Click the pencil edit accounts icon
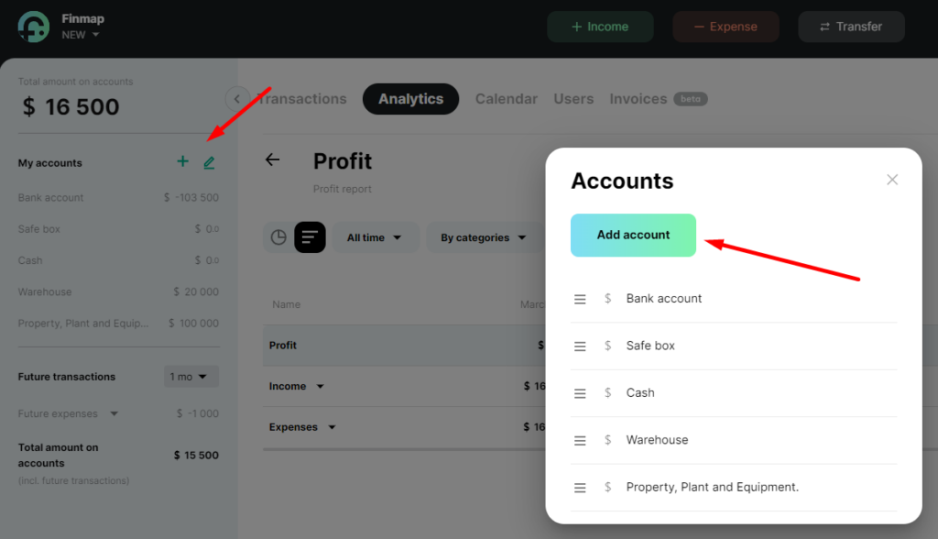The height and width of the screenshot is (539, 938). click(x=209, y=162)
